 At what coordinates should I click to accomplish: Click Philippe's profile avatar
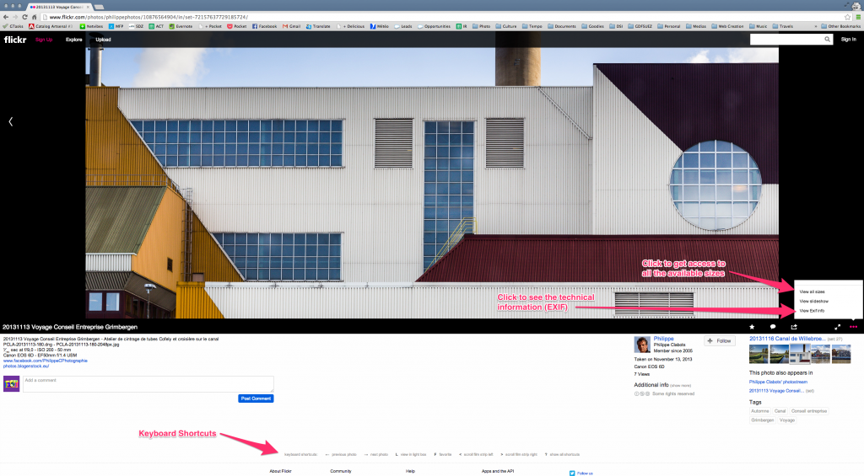point(642,345)
